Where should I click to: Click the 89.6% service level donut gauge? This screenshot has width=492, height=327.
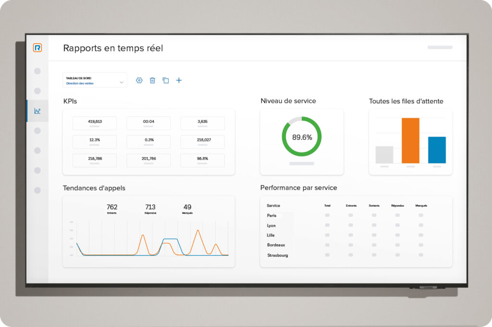302,137
